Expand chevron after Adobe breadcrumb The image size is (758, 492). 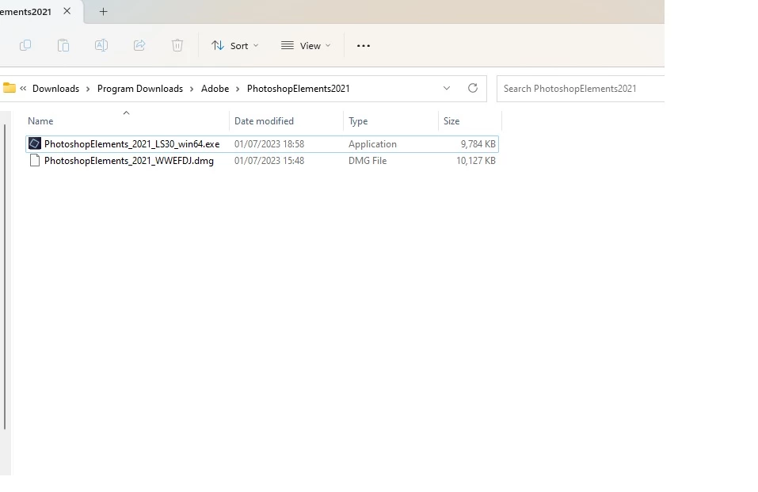(x=238, y=89)
